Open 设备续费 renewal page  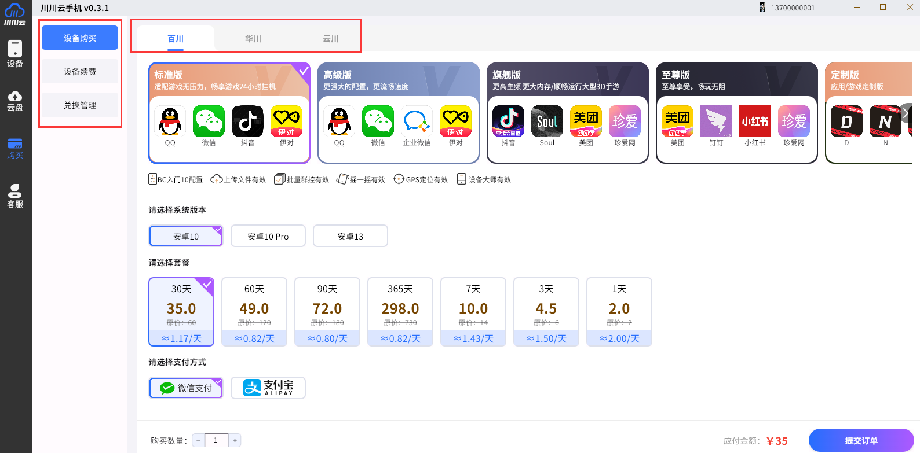(80, 72)
